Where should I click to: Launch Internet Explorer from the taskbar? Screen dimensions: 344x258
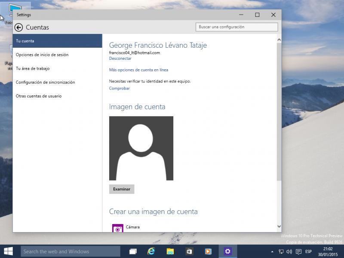151,251
